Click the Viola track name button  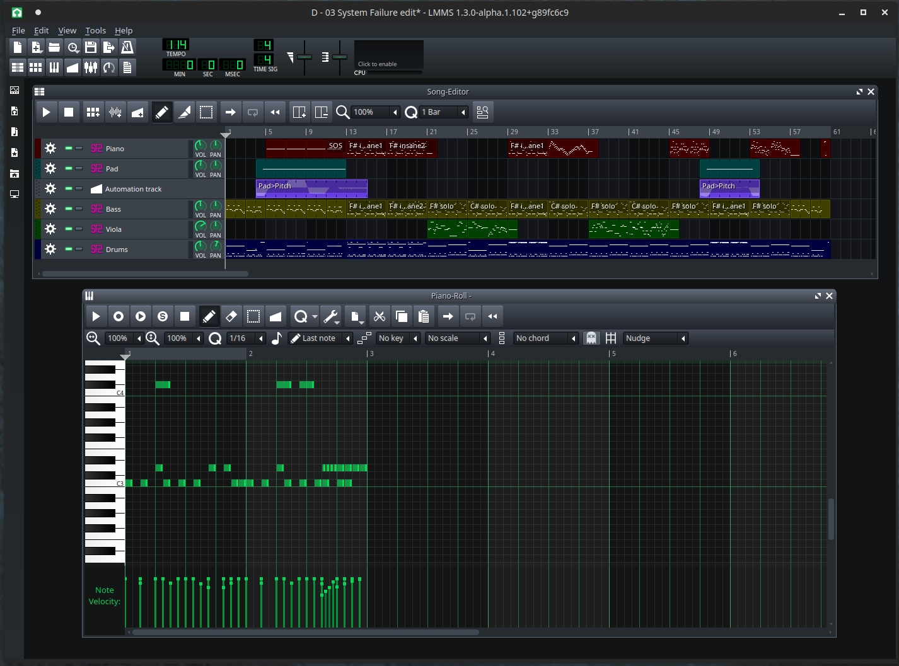click(x=113, y=229)
